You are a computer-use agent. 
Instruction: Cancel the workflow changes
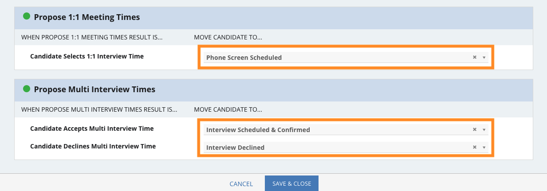(x=241, y=184)
